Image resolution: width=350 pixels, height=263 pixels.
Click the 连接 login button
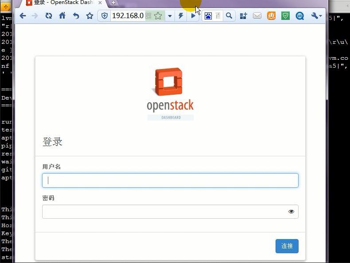(287, 246)
